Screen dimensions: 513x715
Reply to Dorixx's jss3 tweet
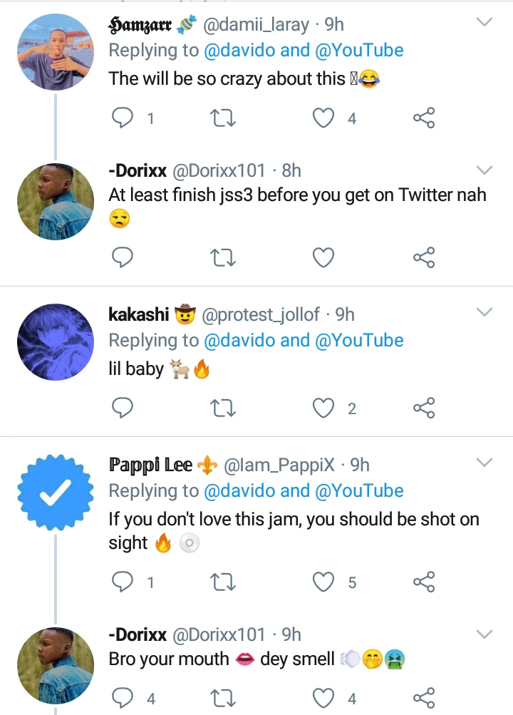pyautogui.click(x=123, y=257)
